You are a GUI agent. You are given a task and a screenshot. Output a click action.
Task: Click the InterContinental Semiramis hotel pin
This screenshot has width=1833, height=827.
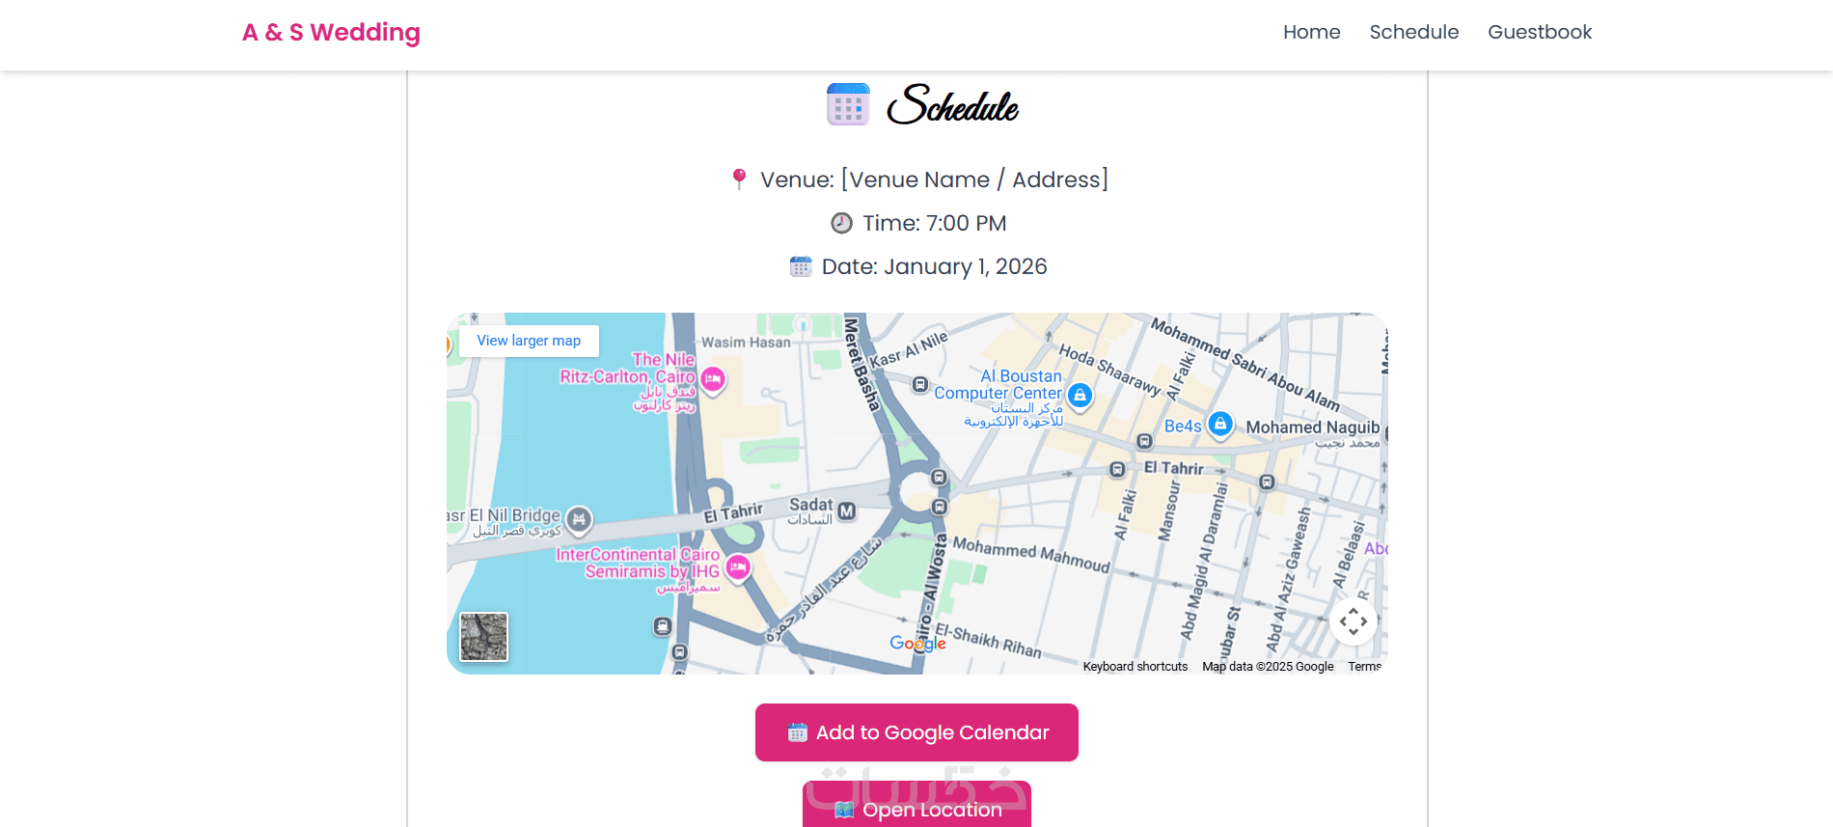coord(738,567)
